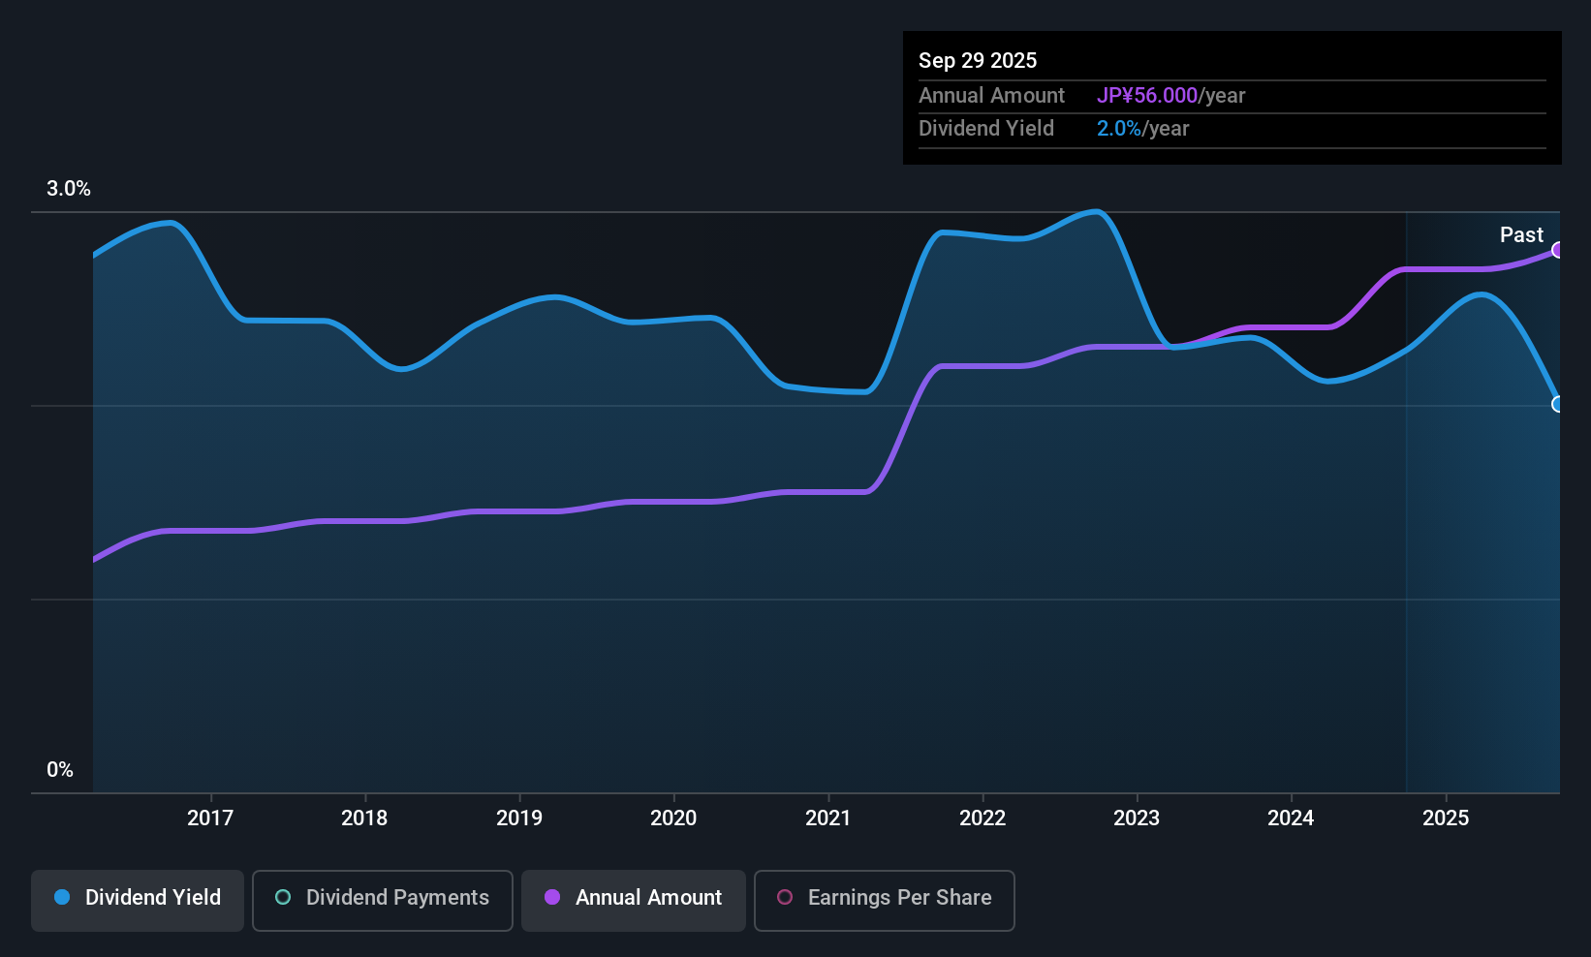Click the 2020 year tick label
The width and height of the screenshot is (1591, 957).
[x=673, y=818]
